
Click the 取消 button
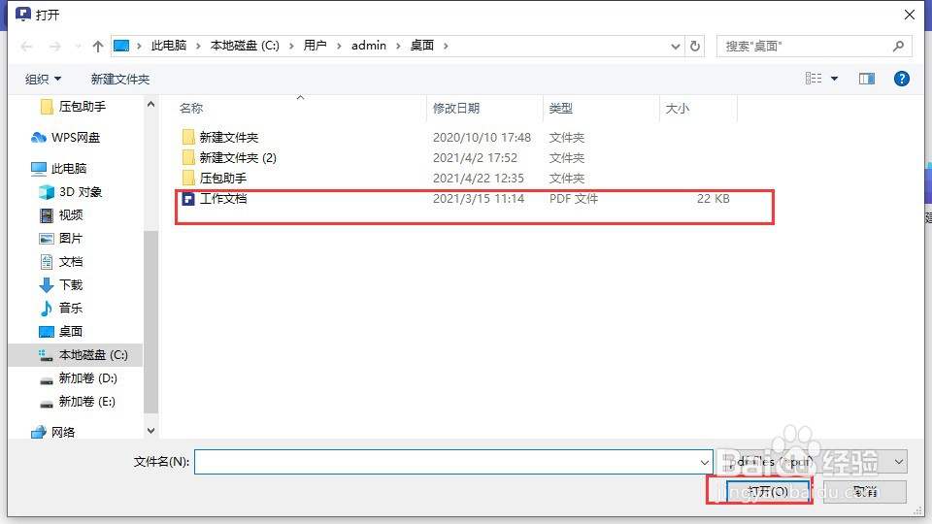pos(865,491)
